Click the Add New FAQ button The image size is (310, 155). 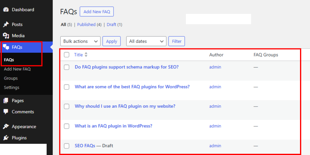tap(97, 12)
